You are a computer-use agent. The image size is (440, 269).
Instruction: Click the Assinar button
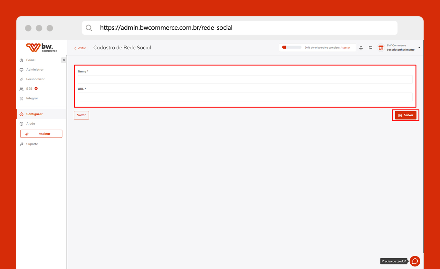[41, 134]
